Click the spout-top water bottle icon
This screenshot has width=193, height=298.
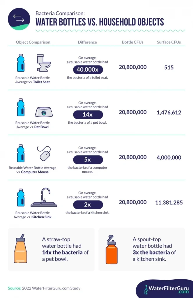pos(112,250)
